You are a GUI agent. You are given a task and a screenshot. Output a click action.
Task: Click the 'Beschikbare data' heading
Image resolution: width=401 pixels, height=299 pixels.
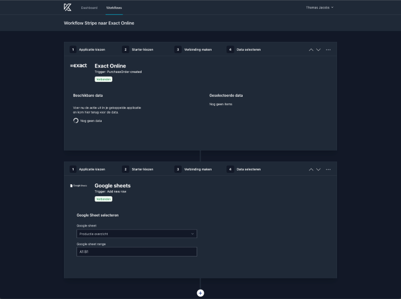pos(88,96)
